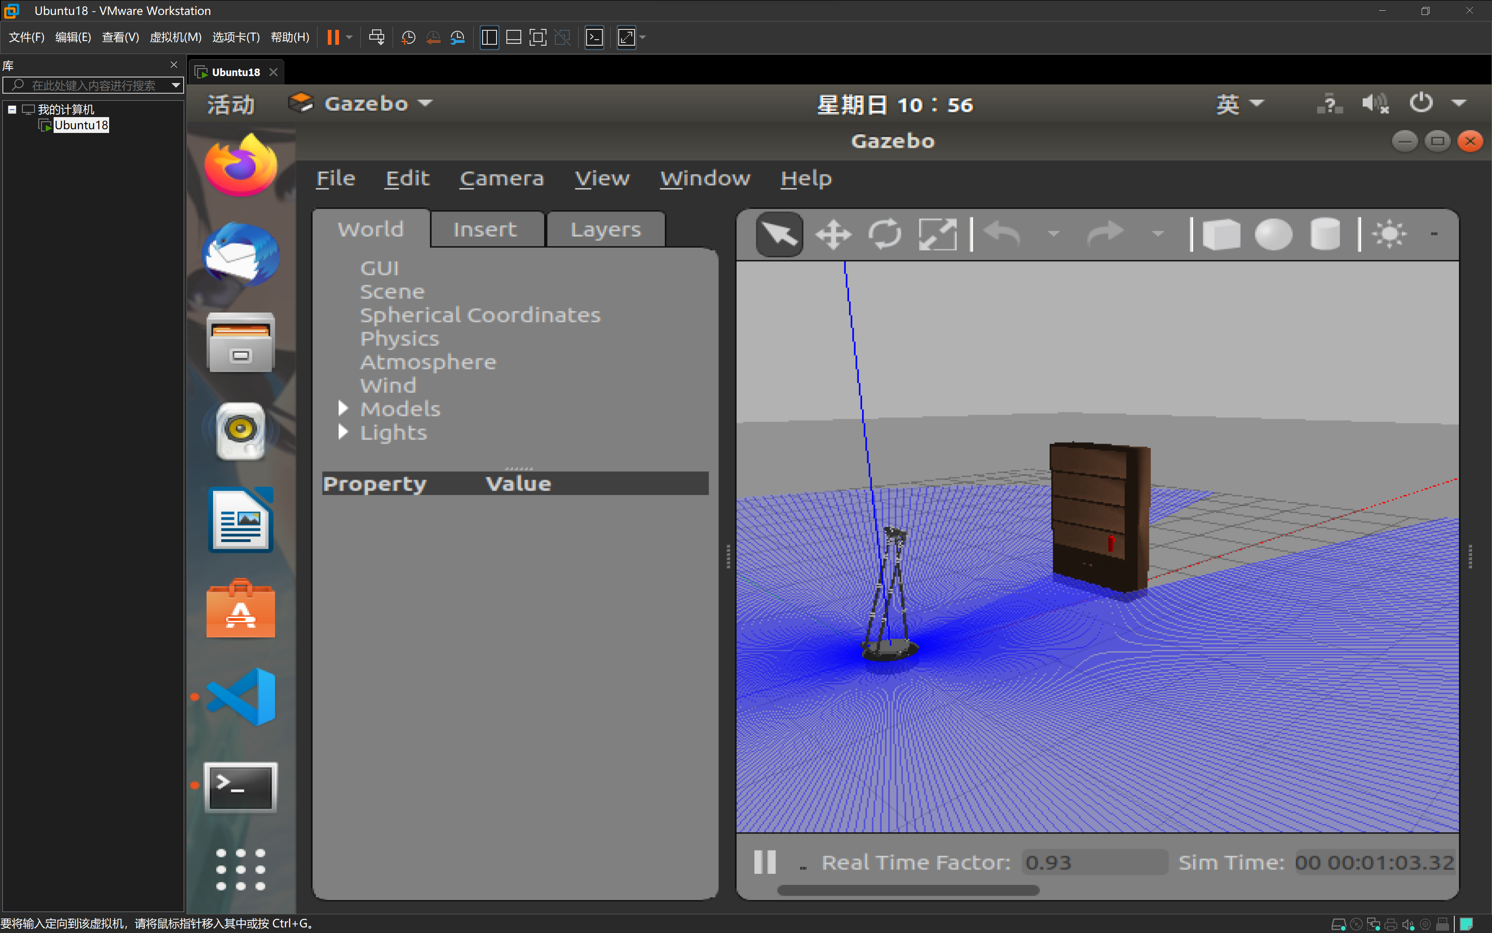Click the Real Time Factor field
This screenshot has height=933, width=1492.
coord(1095,862)
